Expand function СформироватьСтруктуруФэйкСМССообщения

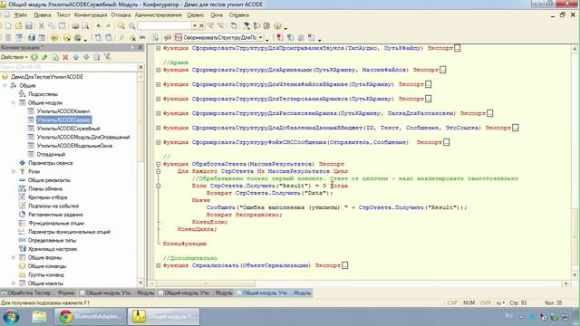(x=159, y=142)
